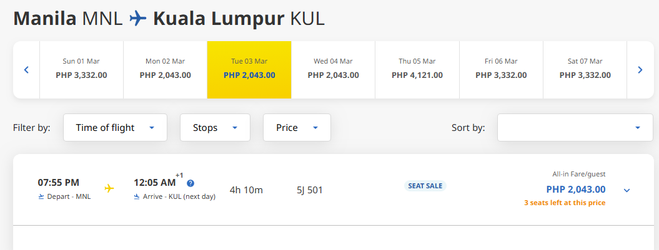659x250 pixels.
Task: Click previous dates left arrow
Action: point(26,70)
